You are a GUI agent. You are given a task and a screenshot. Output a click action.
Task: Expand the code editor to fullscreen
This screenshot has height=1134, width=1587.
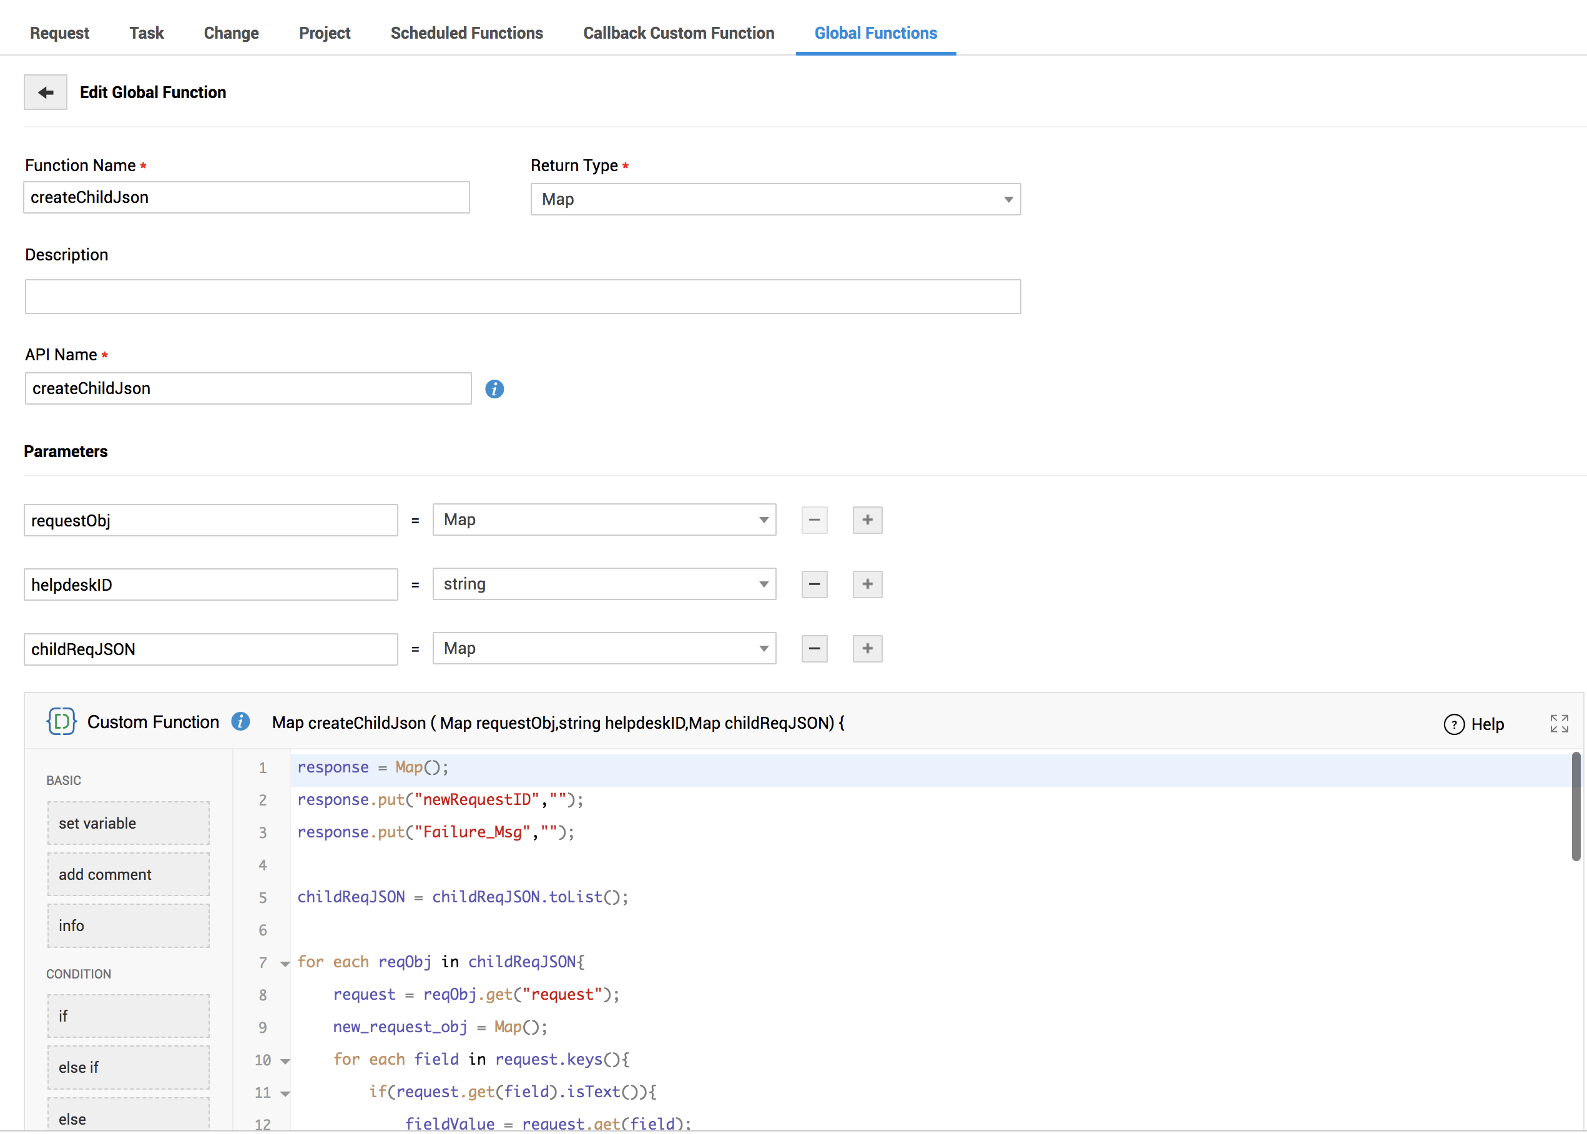[x=1558, y=723]
